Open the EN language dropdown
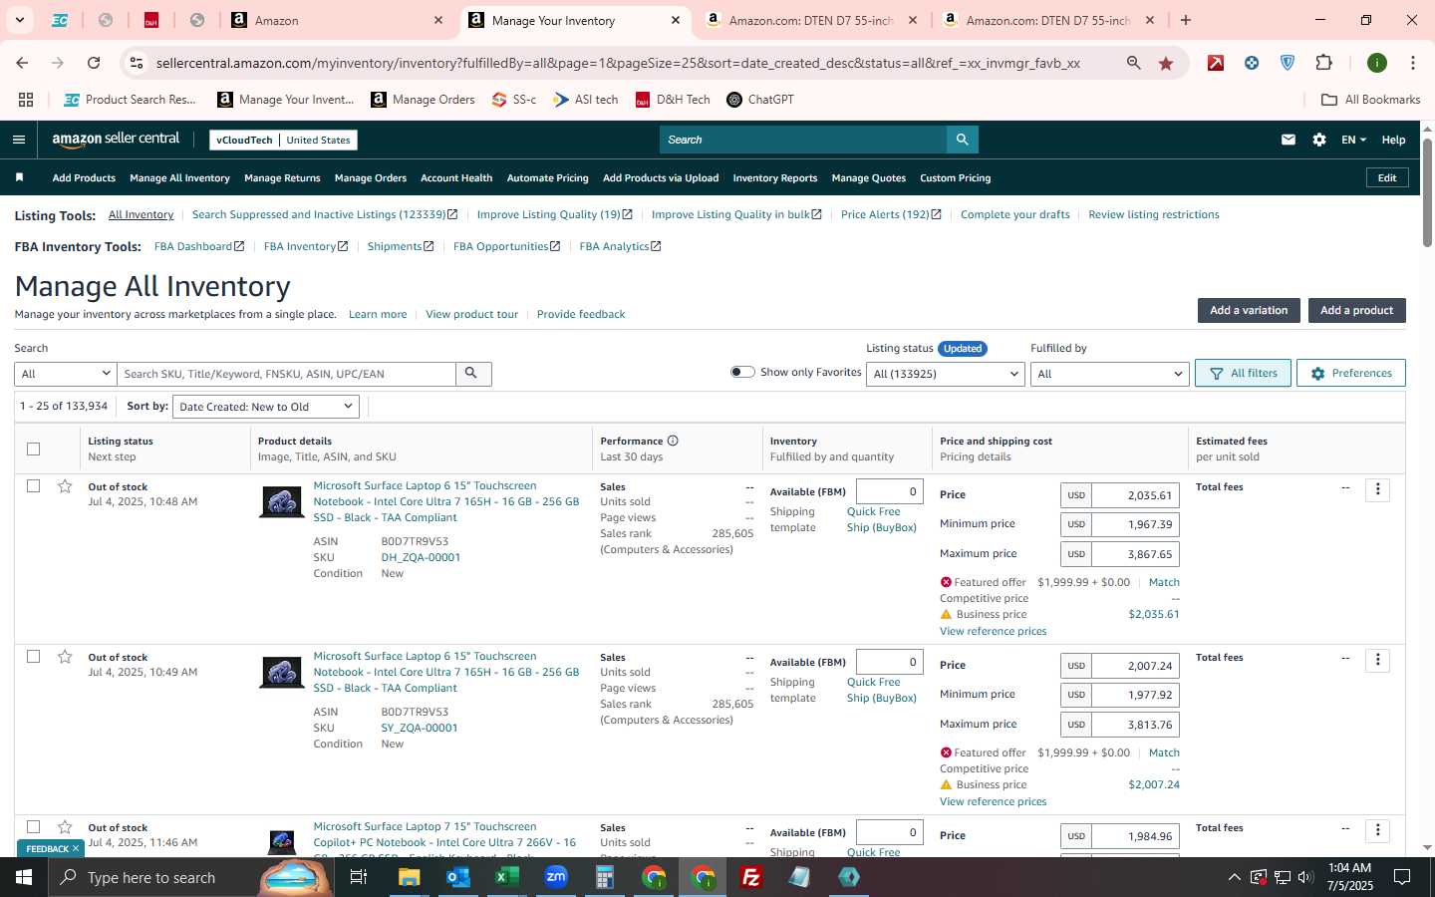 (x=1353, y=140)
